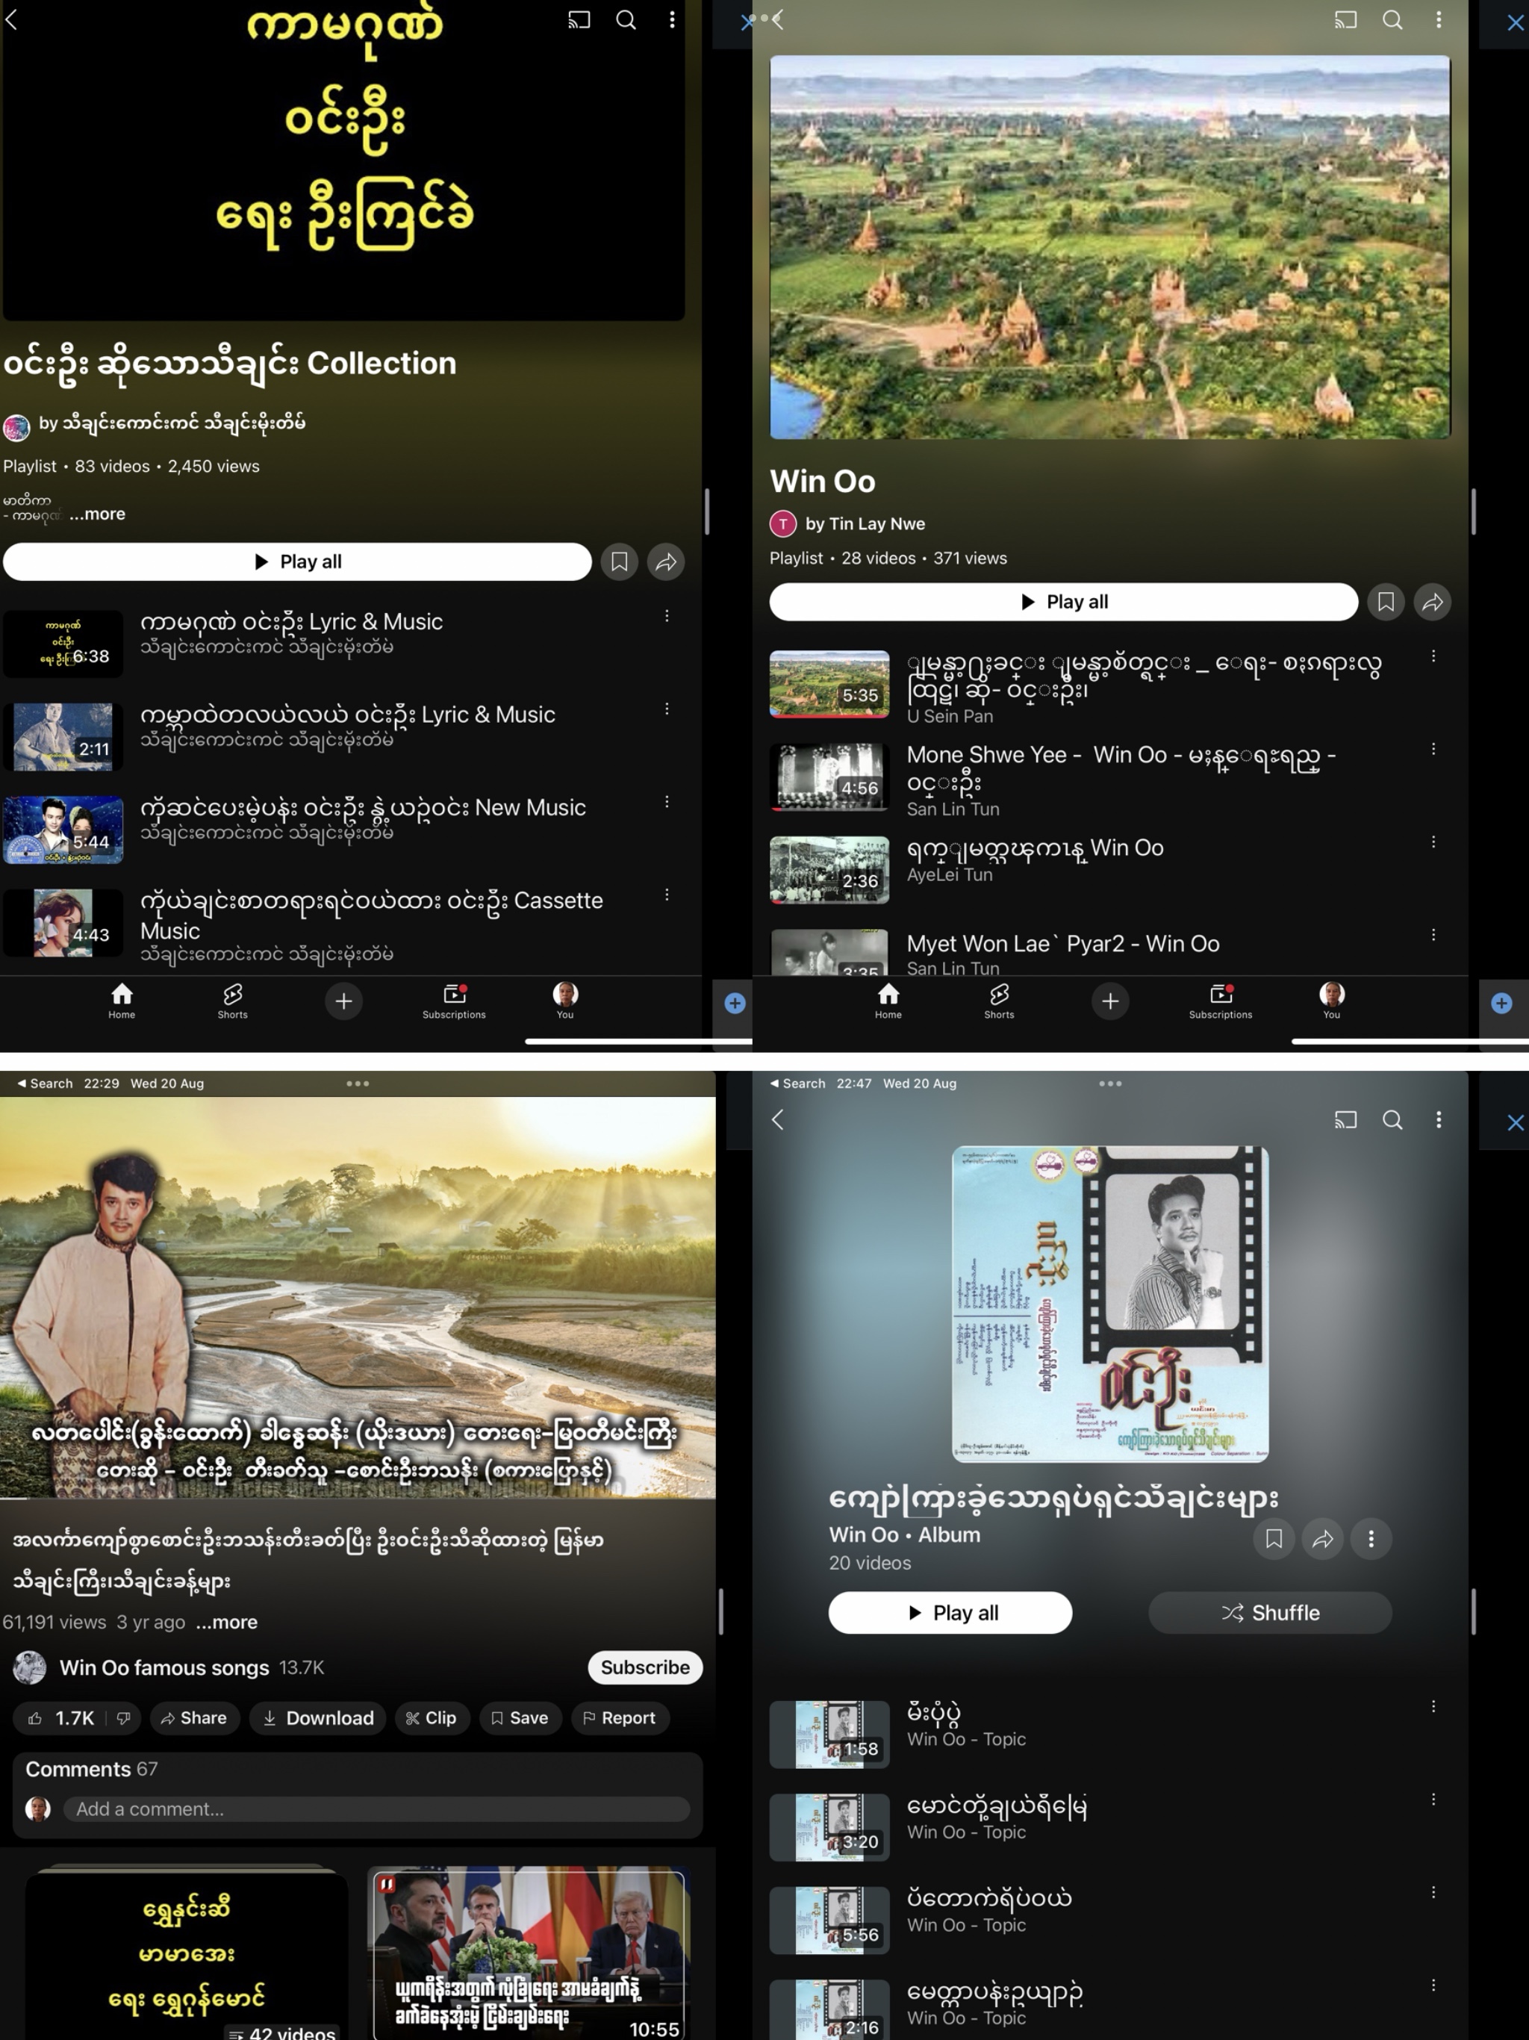Click the Clip scissors button
The image size is (1529, 2040).
[x=432, y=1718]
